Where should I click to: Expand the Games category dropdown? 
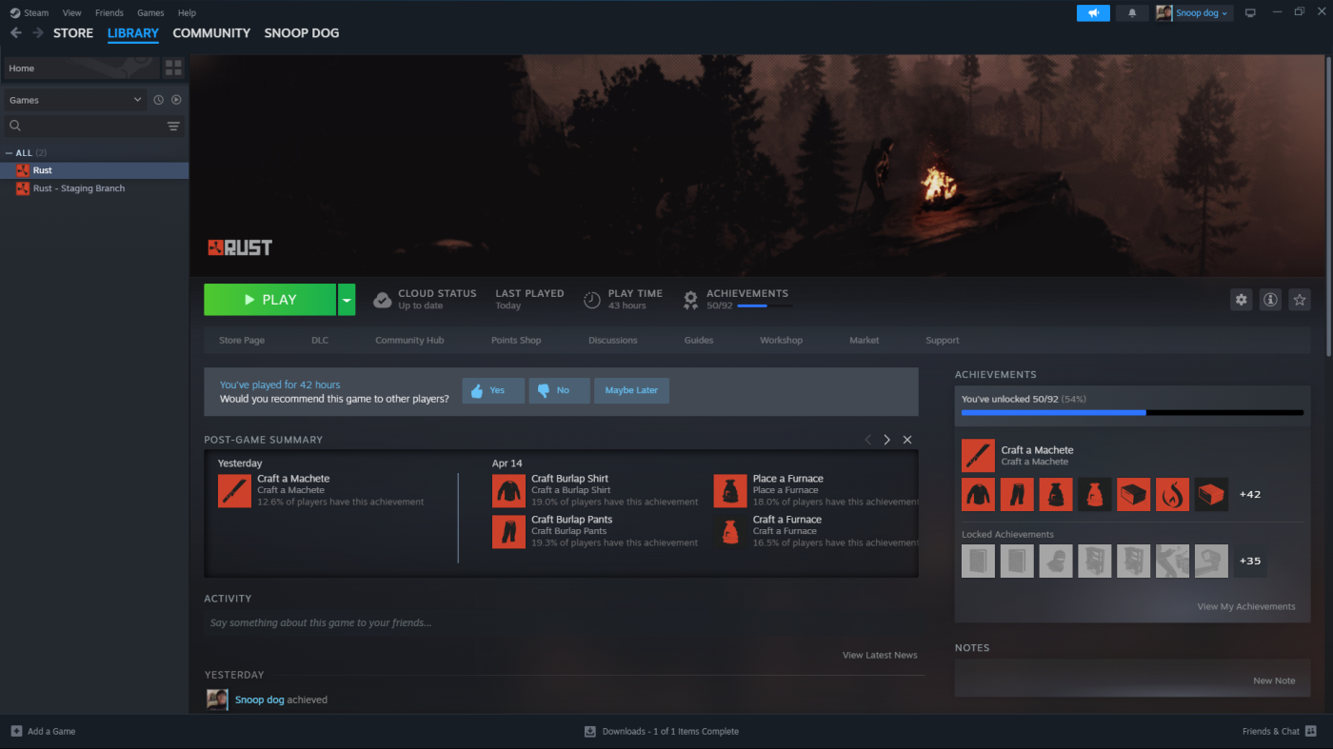[x=74, y=100]
